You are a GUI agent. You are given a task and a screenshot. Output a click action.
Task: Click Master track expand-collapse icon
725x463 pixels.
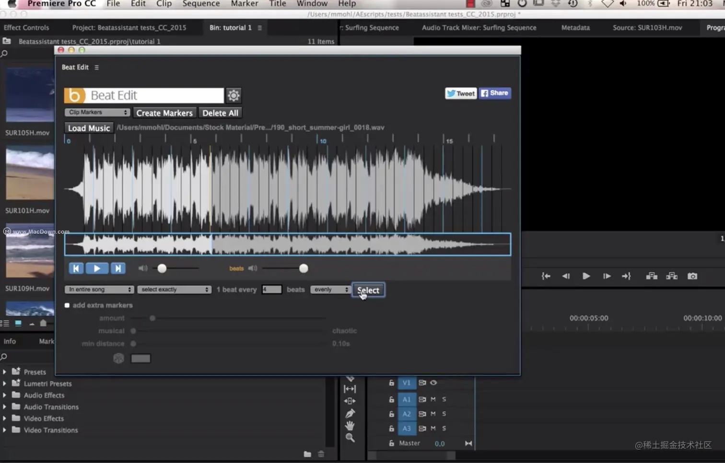click(468, 443)
